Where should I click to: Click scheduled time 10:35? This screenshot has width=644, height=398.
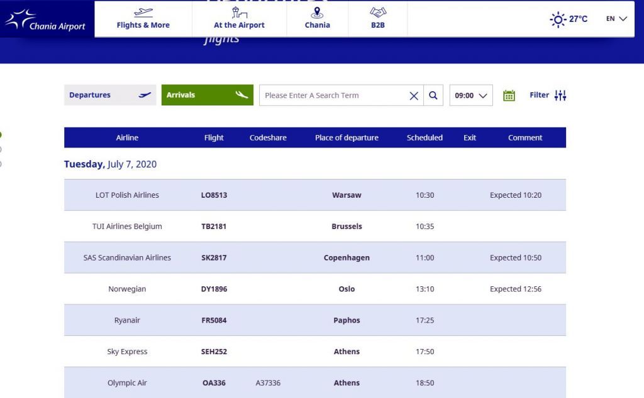point(425,226)
